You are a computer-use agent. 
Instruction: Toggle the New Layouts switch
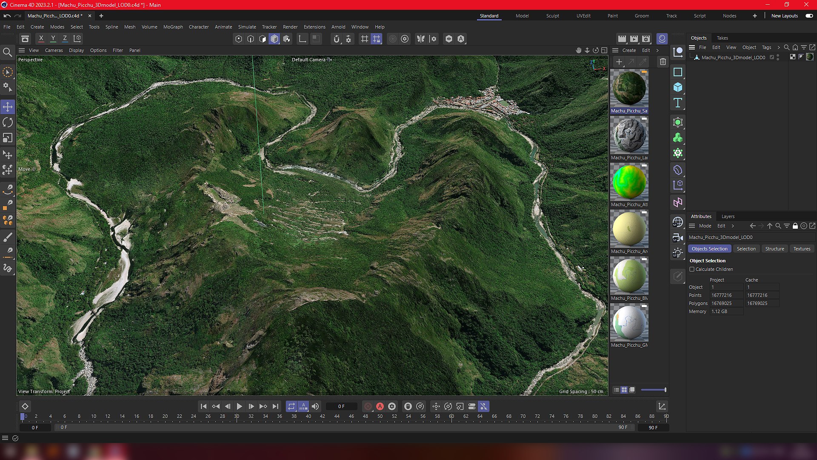(x=809, y=16)
